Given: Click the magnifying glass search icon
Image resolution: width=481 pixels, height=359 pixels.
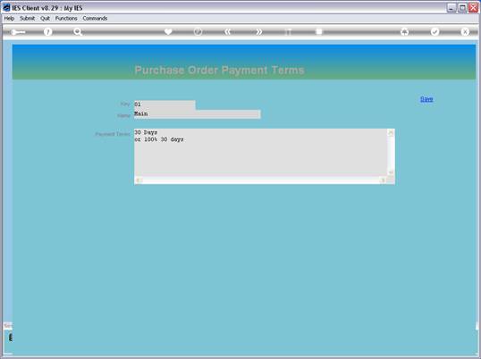Looking at the screenshot, I should coord(78,31).
